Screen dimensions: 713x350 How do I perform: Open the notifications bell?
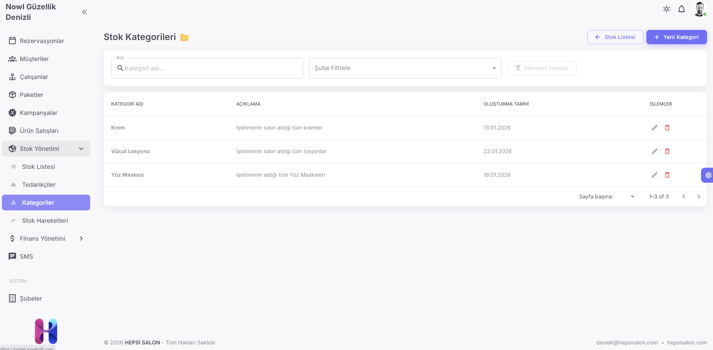pyautogui.click(x=681, y=9)
